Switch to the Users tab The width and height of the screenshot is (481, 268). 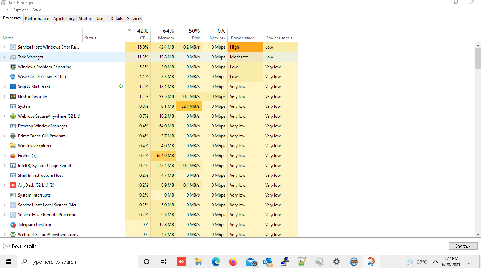tap(101, 19)
